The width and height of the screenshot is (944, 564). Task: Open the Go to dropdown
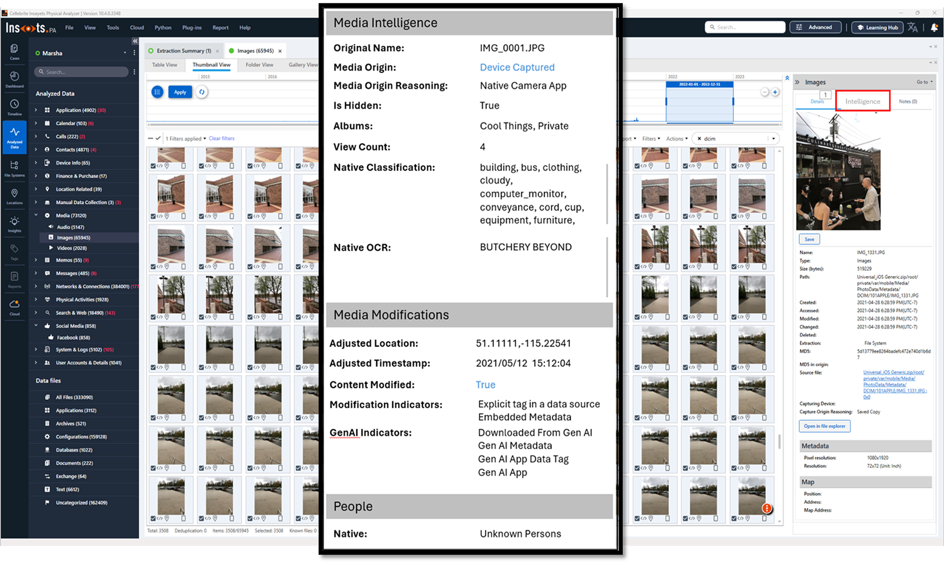[924, 82]
